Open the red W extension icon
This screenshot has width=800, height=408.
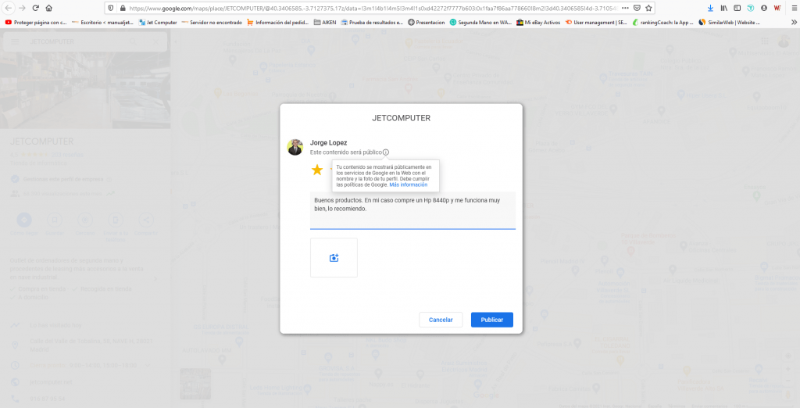(x=777, y=8)
